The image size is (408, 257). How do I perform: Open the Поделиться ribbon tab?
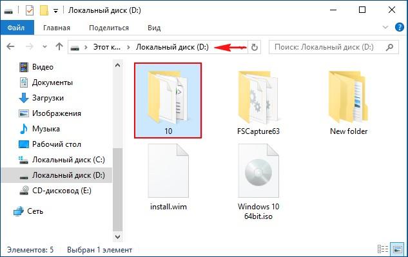[109, 28]
